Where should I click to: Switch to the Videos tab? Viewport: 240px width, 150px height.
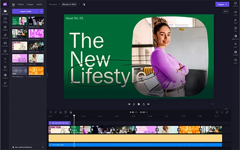(20, 4)
